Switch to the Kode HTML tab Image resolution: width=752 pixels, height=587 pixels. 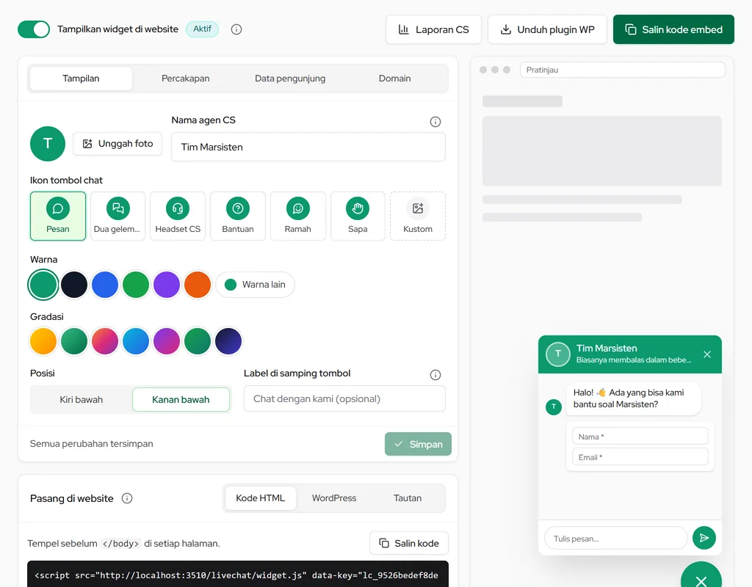(261, 498)
